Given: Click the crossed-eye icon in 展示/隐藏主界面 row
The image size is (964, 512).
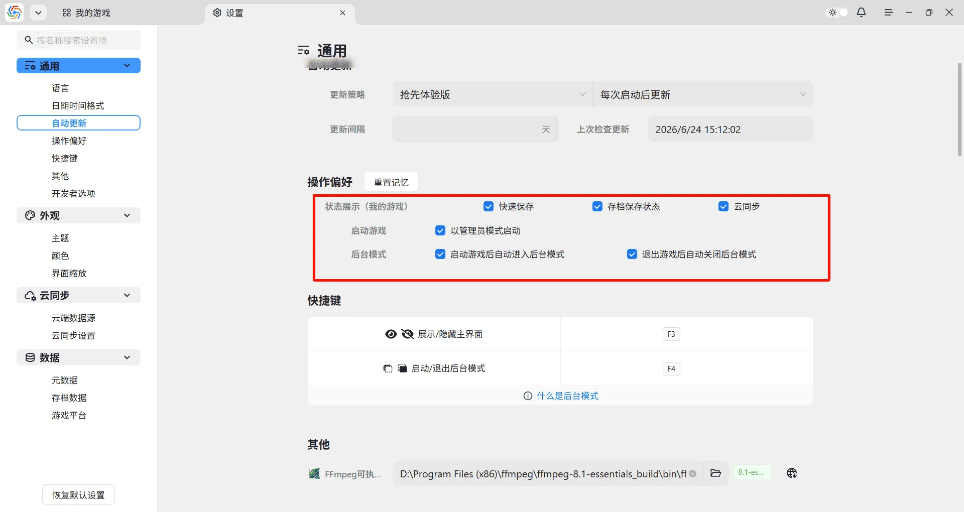Looking at the screenshot, I should [408, 334].
